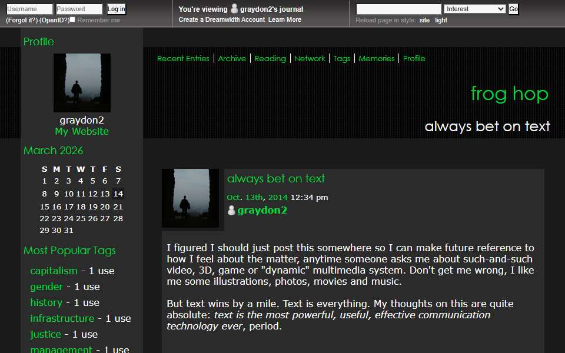Click the frog hop journal title
Viewport: 565px width, 353px height.
pyautogui.click(x=510, y=94)
